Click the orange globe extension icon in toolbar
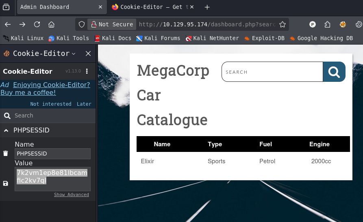This screenshot has height=222, width=363. click(x=343, y=24)
